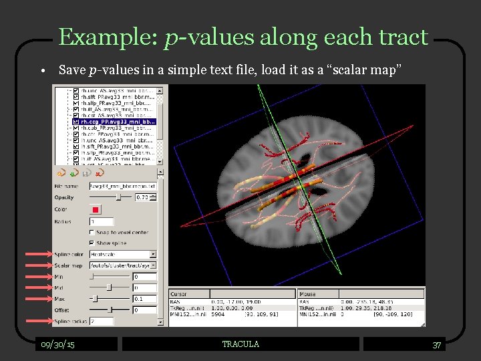Click the Mouse RAS coordinates row
This screenshot has height=361, width=481.
[x=361, y=302]
